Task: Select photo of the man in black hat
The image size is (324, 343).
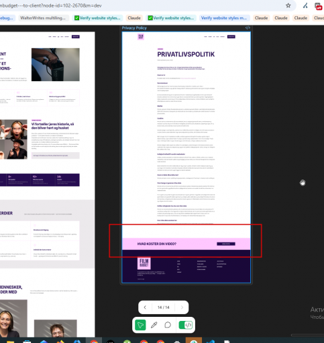Action: click(17, 149)
